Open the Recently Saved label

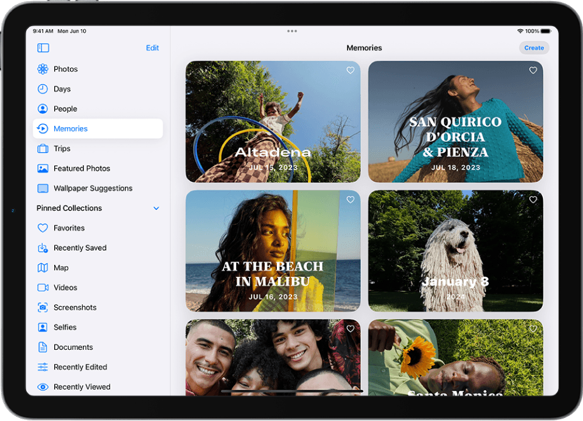pyautogui.click(x=80, y=248)
